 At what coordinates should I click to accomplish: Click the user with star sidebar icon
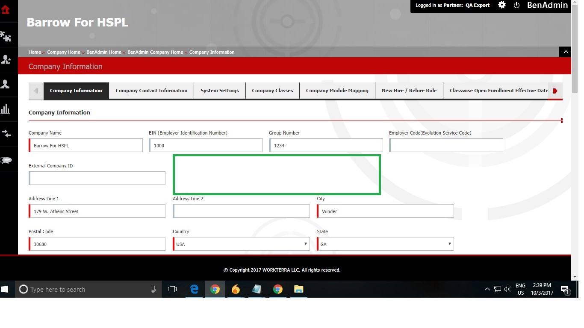pos(6,60)
